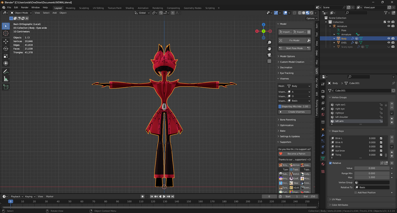Pick the Annotate pencil tool
The width and height of the screenshot is (397, 213).
coord(6,71)
